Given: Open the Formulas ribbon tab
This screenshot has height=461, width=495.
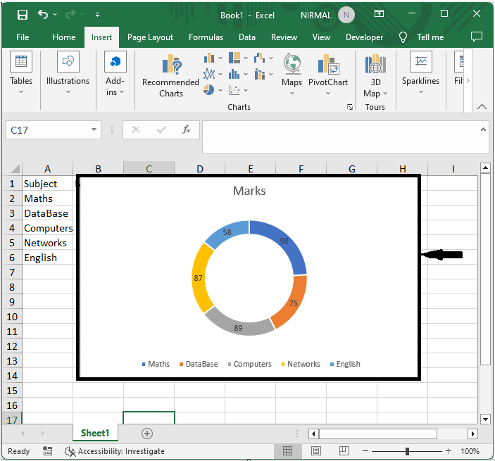Looking at the screenshot, I should pyautogui.click(x=206, y=37).
